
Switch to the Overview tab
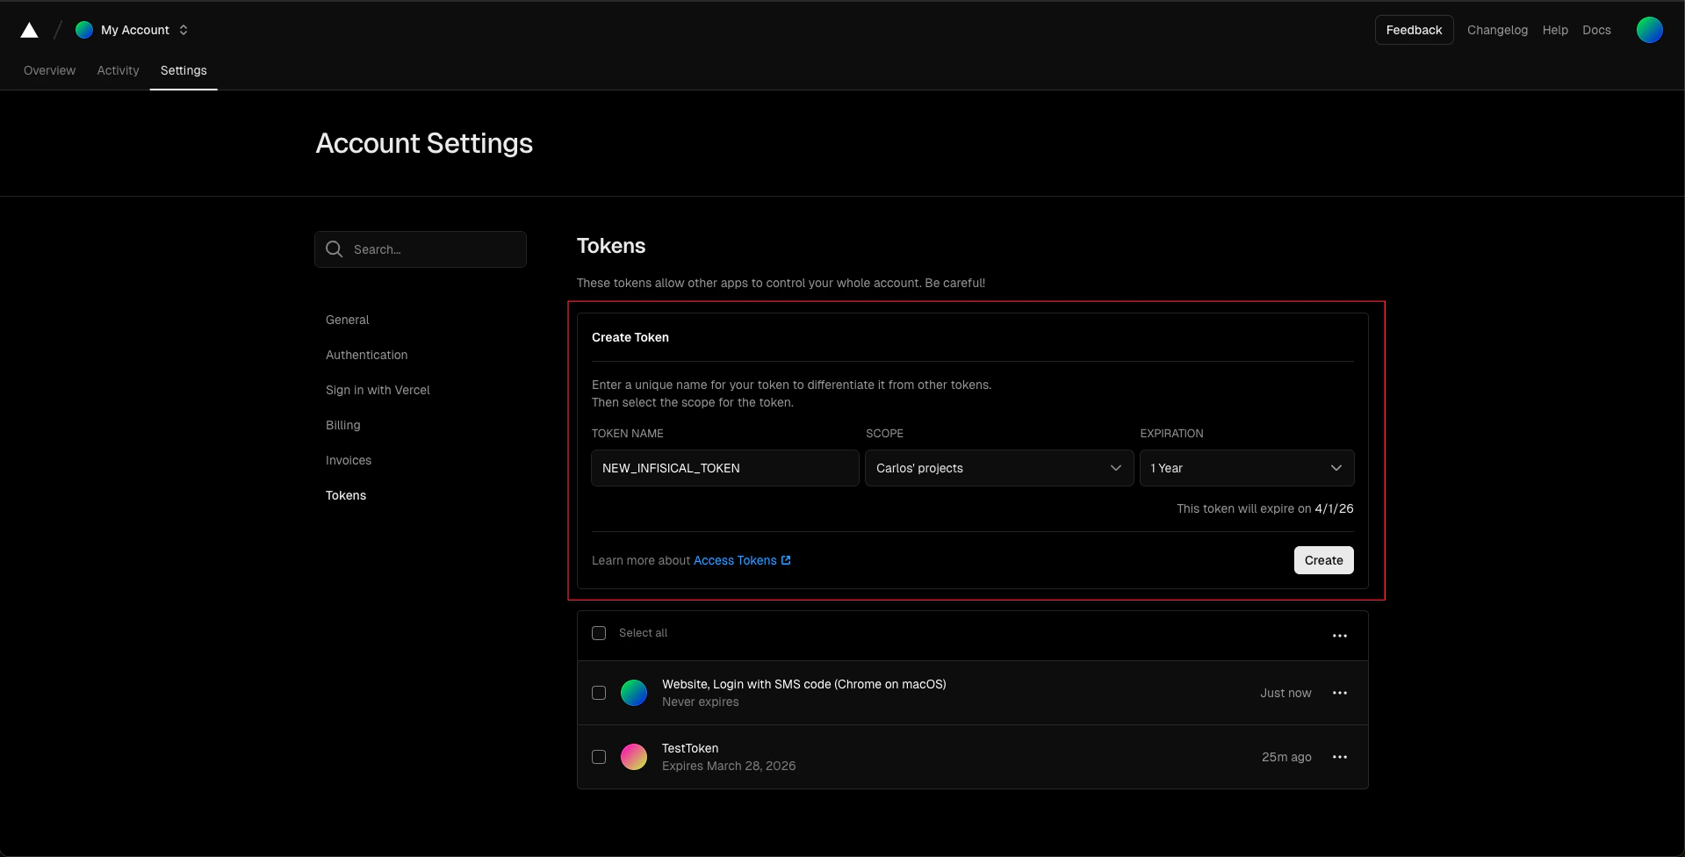[49, 70]
